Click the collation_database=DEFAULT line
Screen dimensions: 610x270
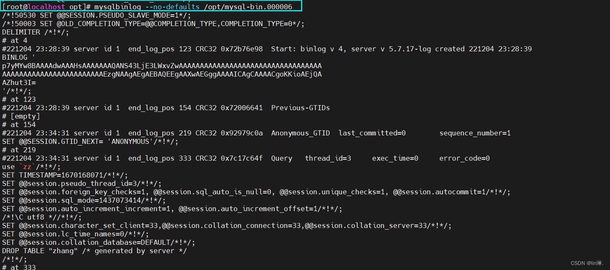(98, 242)
